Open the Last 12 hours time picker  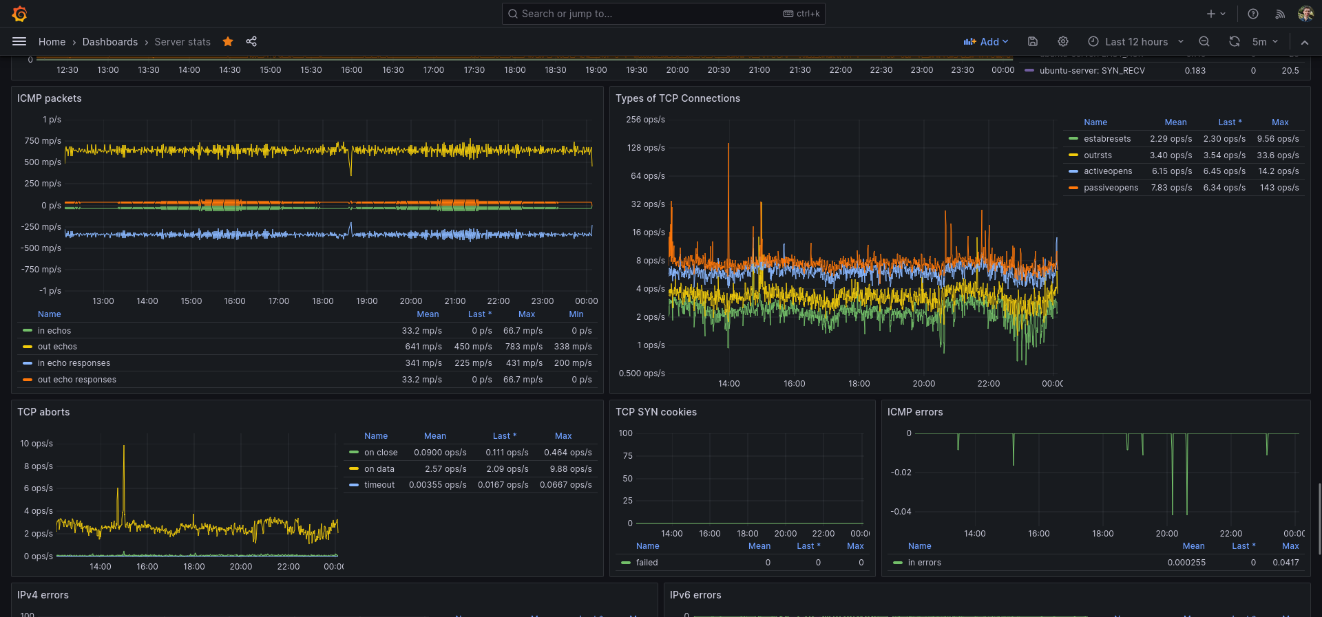point(1135,42)
